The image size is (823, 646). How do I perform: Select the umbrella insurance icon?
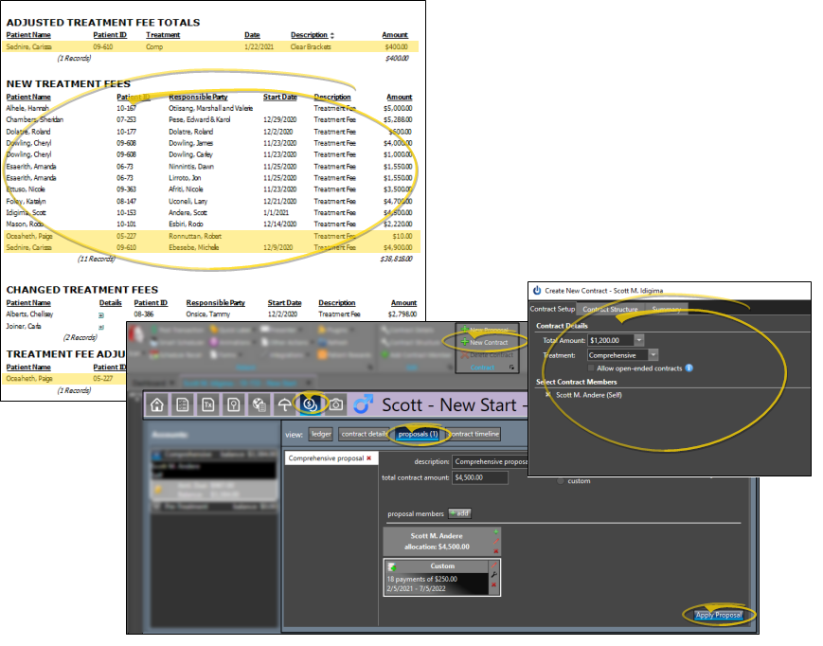(x=283, y=405)
